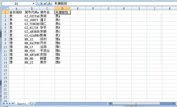Select the city cell 焦作
The width and height of the screenshot is (177, 107).
coord(47,62)
